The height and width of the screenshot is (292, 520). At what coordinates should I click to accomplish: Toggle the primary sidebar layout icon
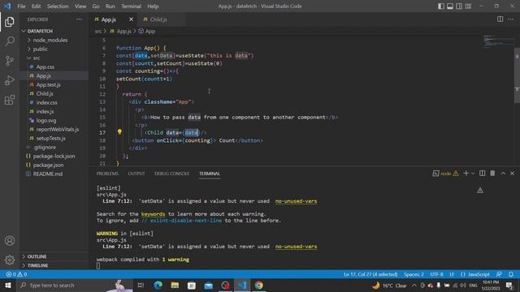[440, 6]
